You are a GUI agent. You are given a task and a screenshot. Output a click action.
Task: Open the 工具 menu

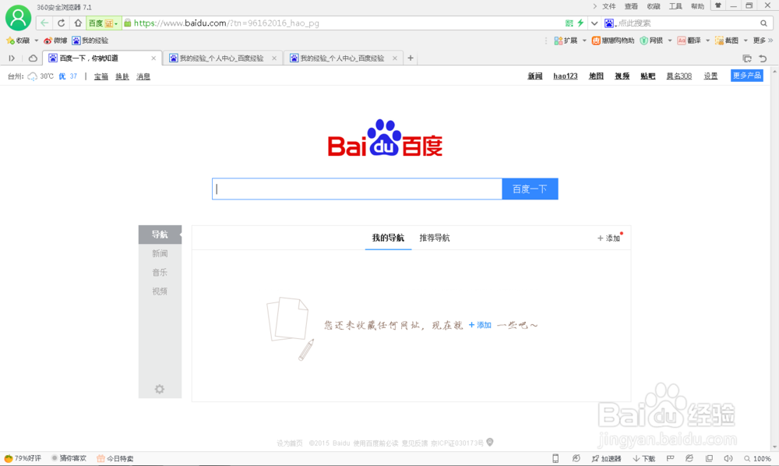tap(675, 6)
